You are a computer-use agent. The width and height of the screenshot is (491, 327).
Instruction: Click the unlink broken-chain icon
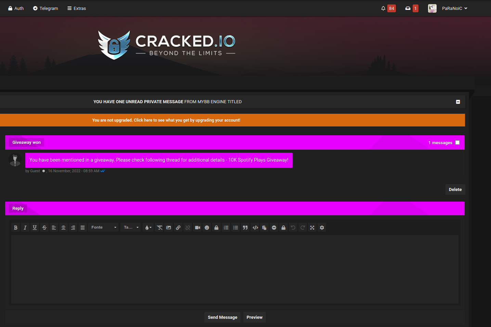(188, 228)
